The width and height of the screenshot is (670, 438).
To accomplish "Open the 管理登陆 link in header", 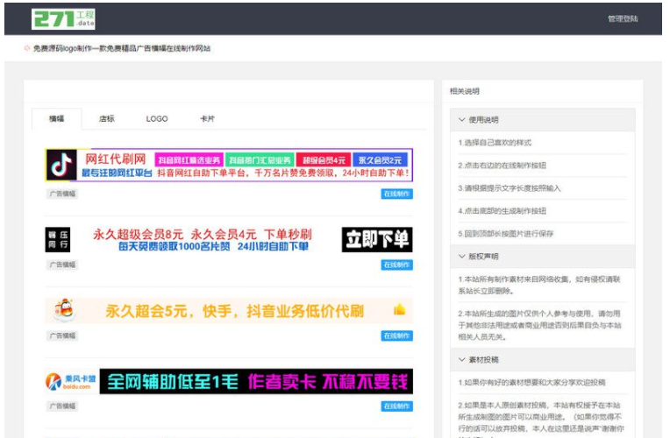I will click(x=623, y=18).
